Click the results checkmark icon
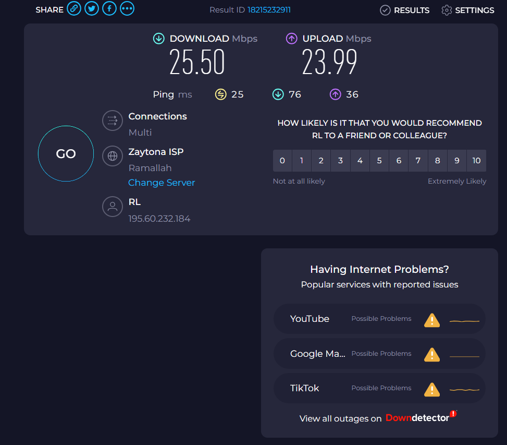 click(x=385, y=10)
